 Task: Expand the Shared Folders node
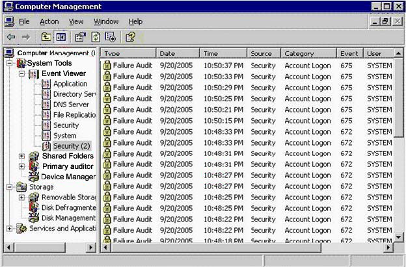pyautogui.click(x=21, y=156)
